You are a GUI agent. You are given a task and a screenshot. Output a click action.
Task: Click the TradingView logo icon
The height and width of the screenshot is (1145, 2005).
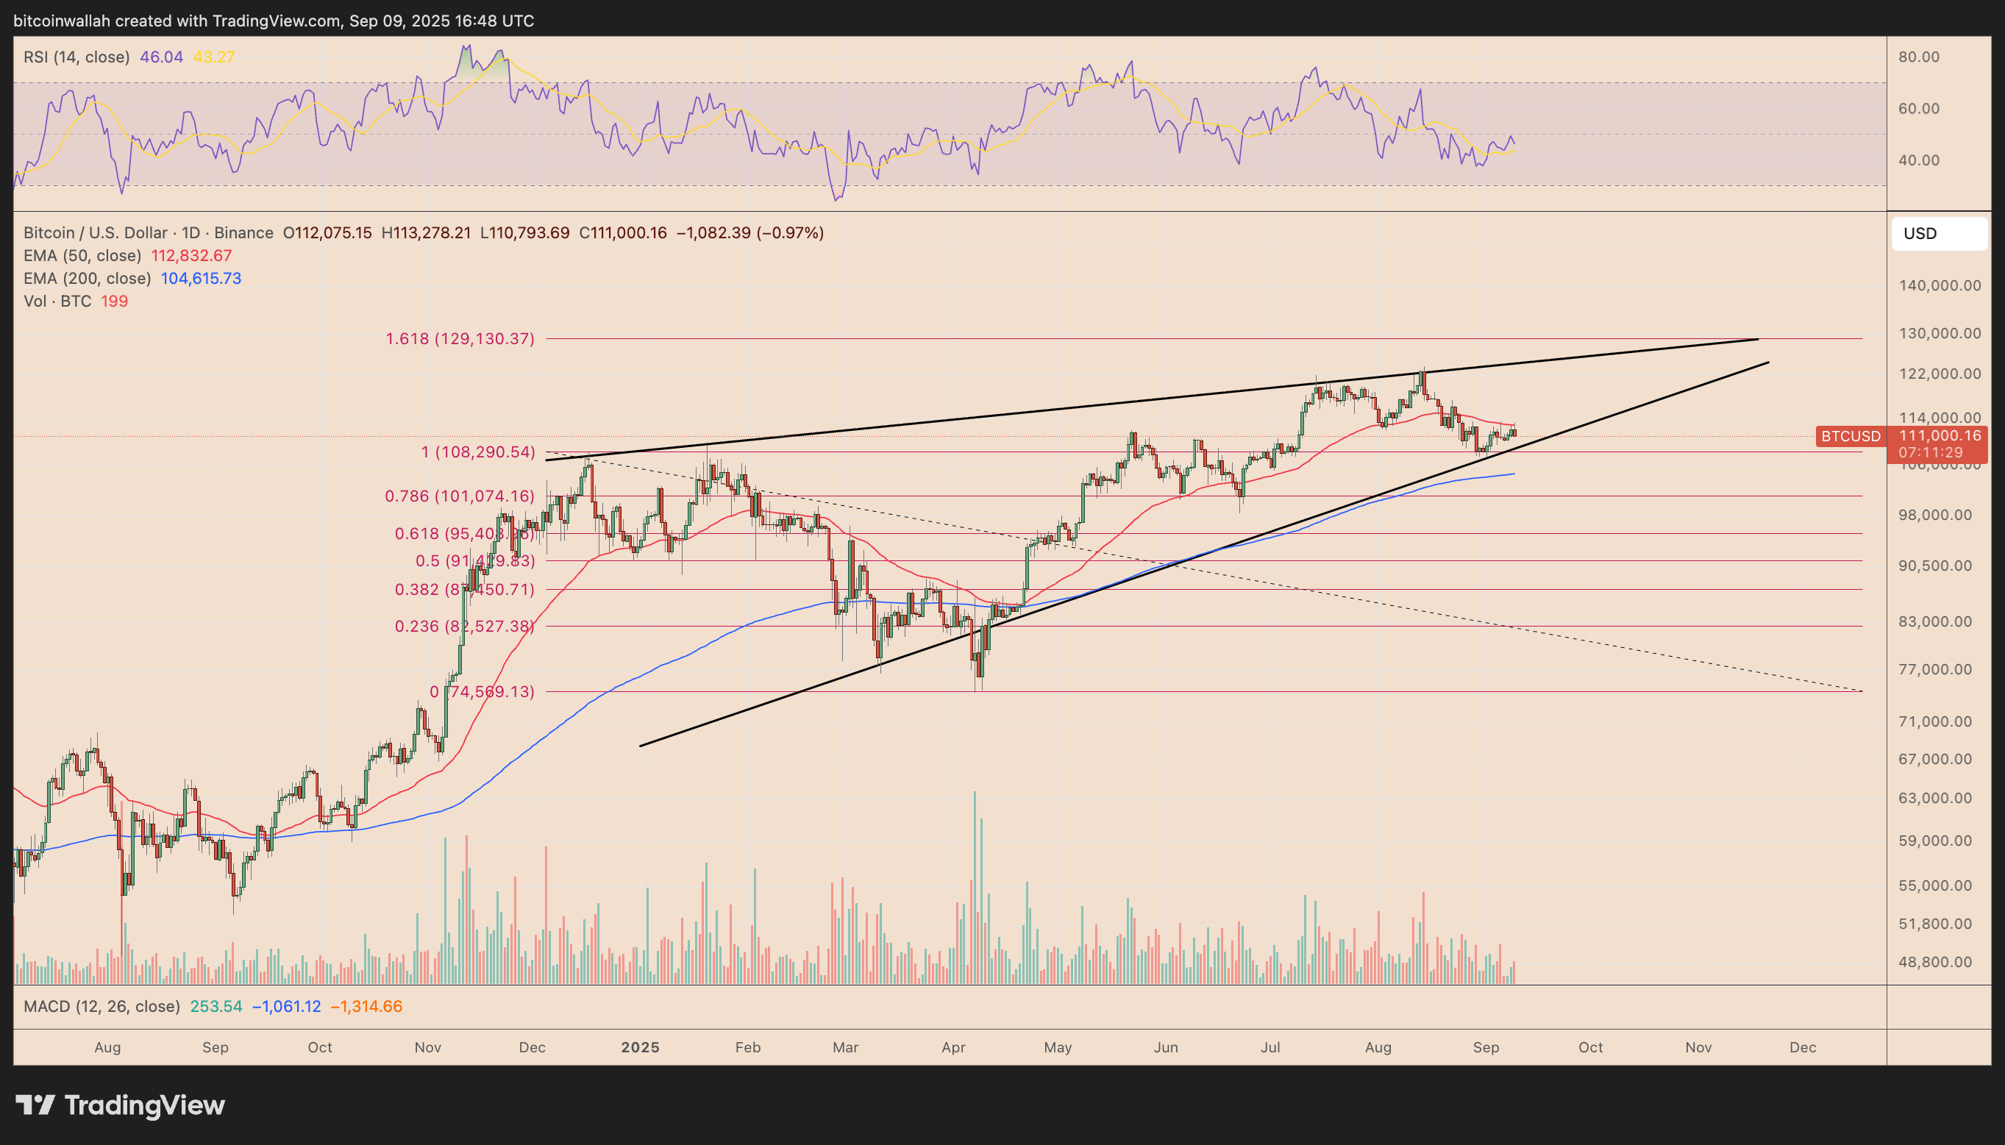(x=35, y=1105)
